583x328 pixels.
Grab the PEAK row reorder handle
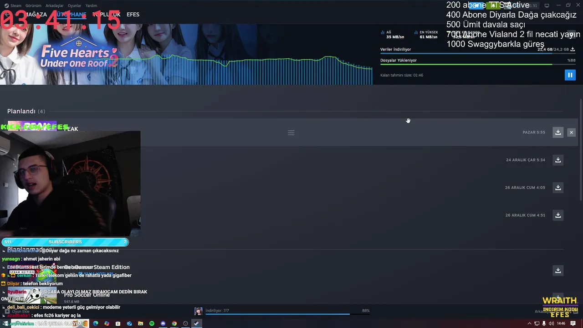(x=291, y=133)
